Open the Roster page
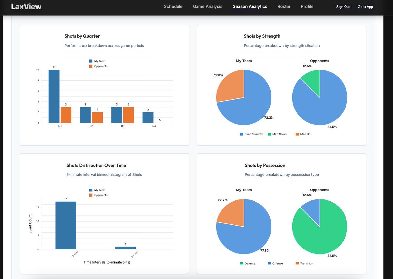The image size is (393, 279). pos(284,6)
